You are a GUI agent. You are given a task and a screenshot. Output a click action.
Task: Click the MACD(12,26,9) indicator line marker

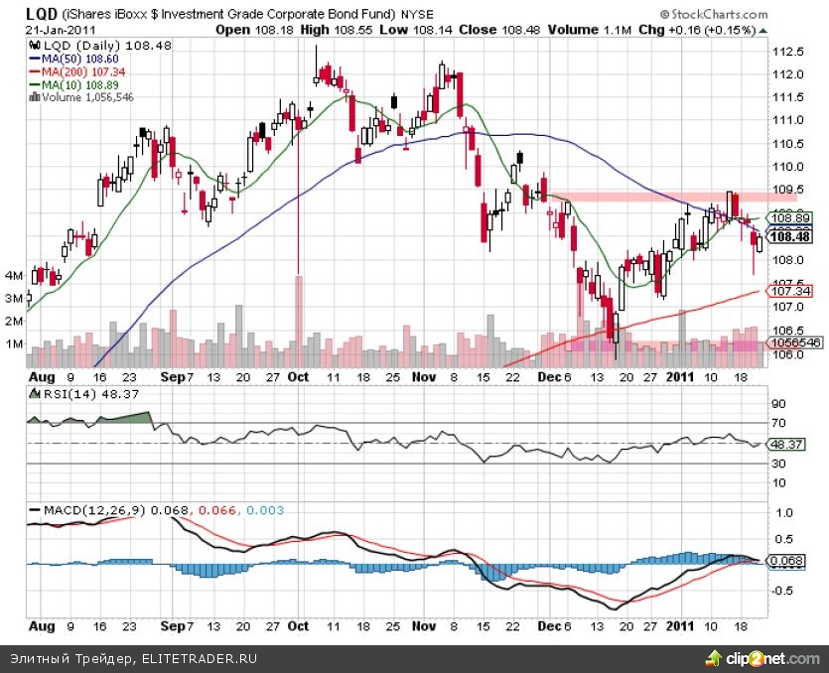coord(34,510)
